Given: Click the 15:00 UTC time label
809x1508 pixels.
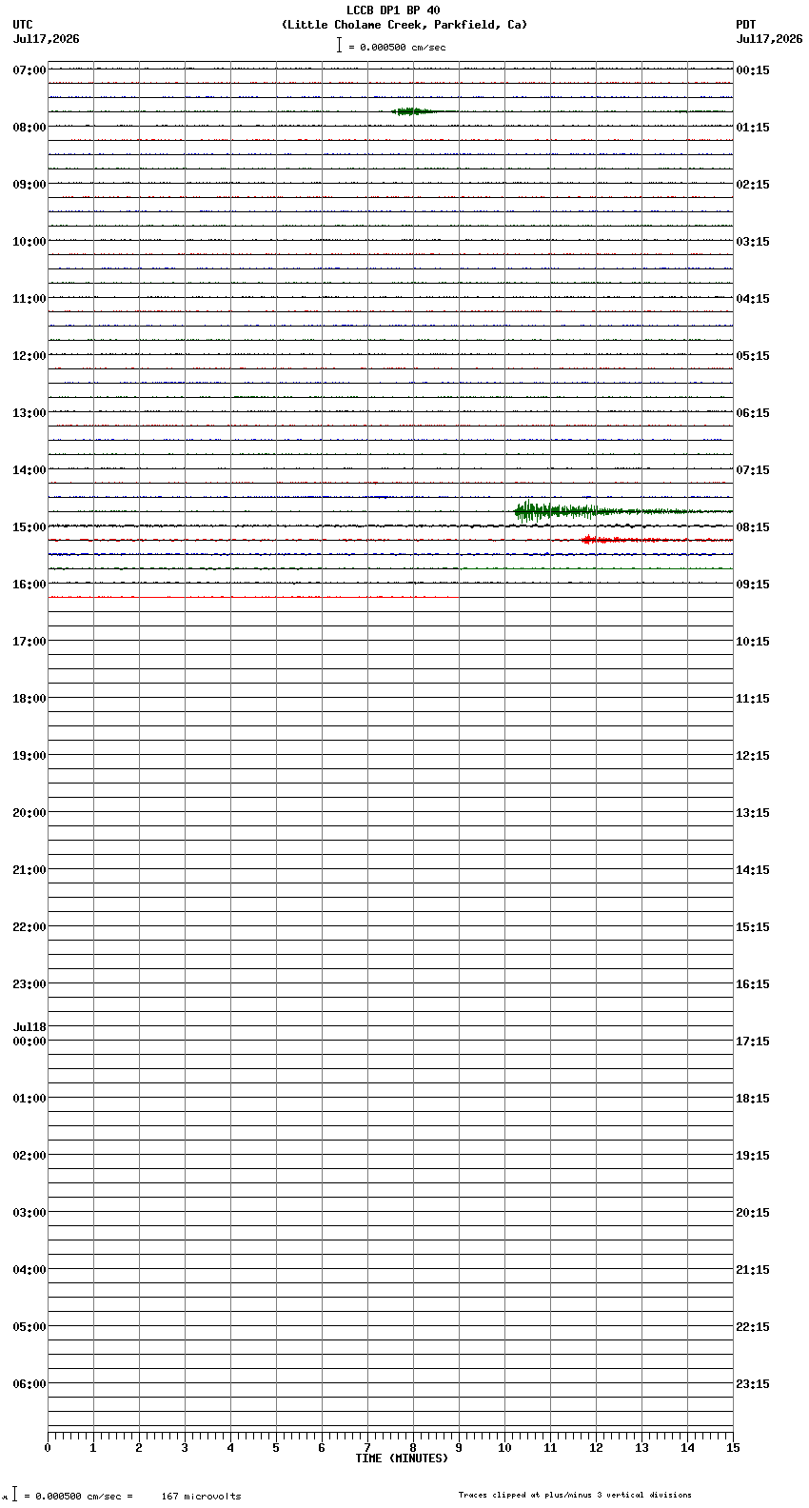Looking at the screenshot, I should click(30, 527).
